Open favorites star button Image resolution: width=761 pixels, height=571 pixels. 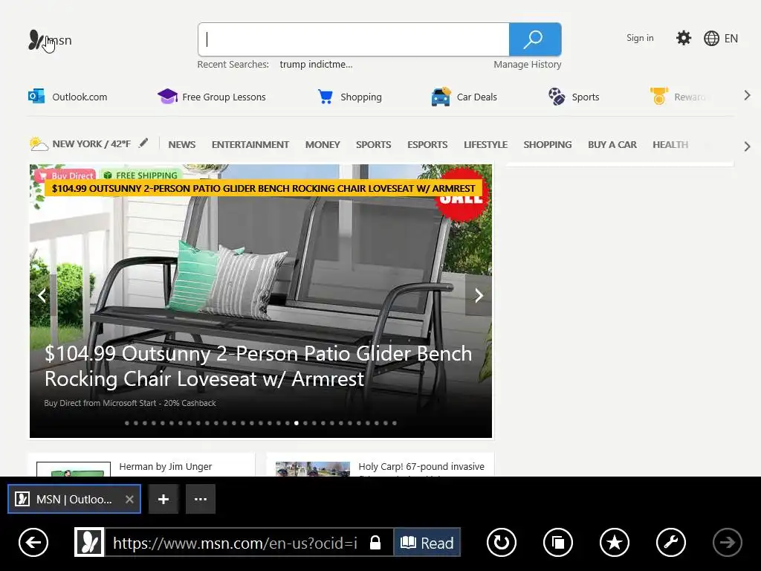tap(615, 542)
